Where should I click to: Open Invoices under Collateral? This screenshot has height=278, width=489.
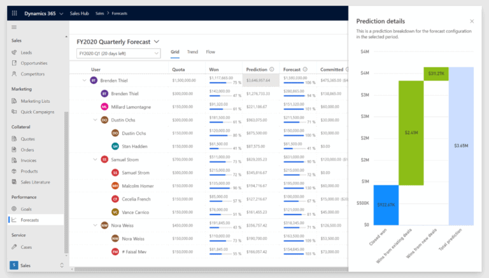coord(29,161)
